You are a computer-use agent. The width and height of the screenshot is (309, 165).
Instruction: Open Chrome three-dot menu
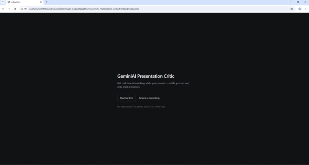coord(306,9)
